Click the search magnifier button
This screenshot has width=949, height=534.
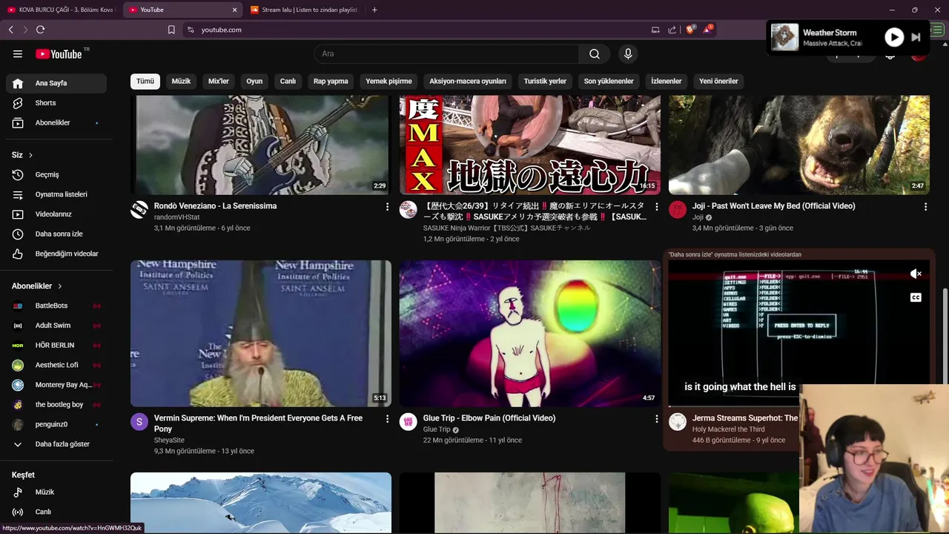point(595,53)
